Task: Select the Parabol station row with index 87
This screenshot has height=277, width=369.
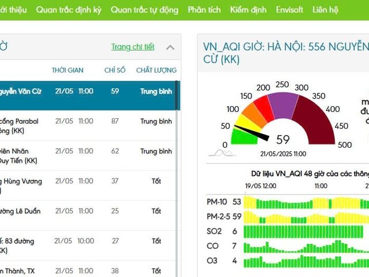Action: click(x=86, y=125)
